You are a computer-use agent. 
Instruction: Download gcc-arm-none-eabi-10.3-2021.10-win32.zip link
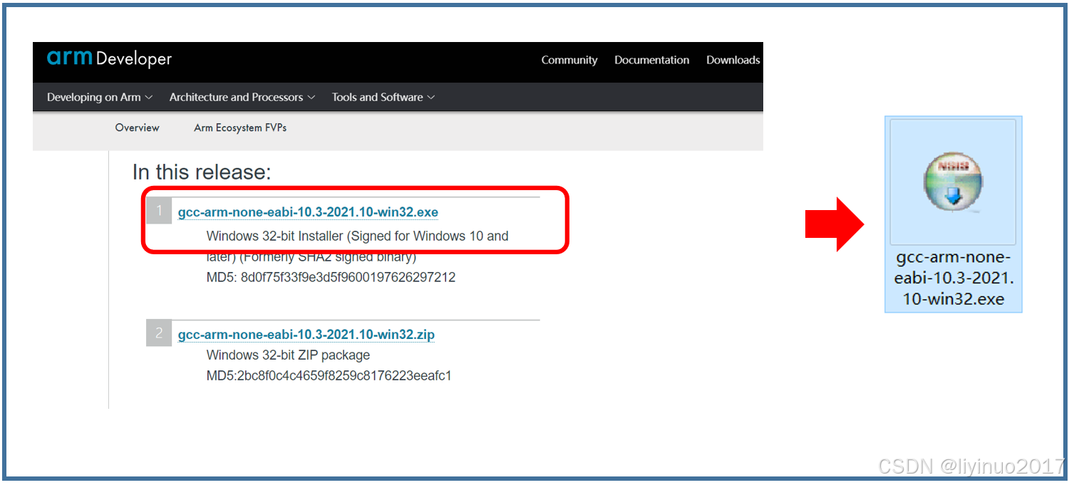point(306,334)
